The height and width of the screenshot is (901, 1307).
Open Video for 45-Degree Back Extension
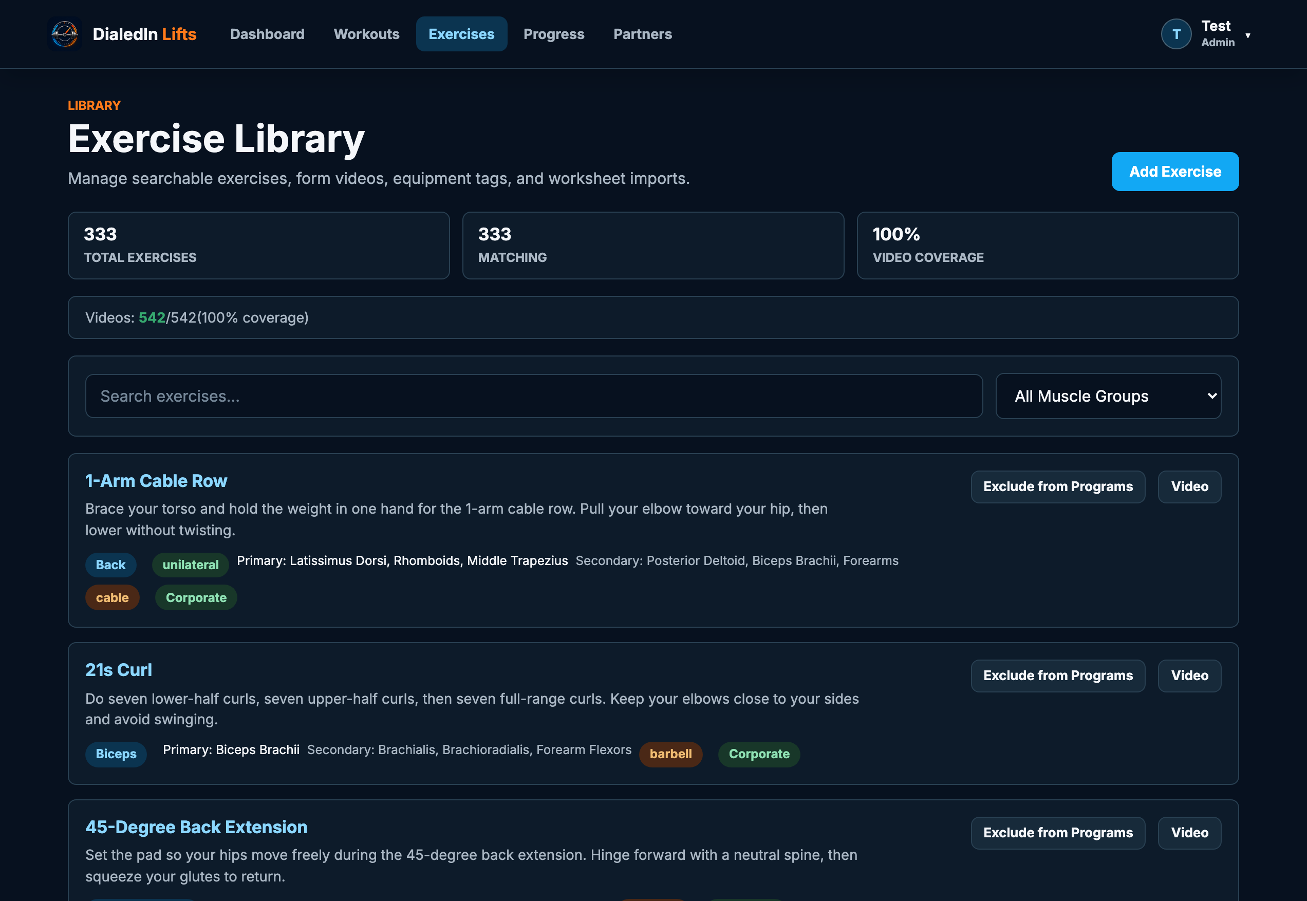pos(1189,833)
